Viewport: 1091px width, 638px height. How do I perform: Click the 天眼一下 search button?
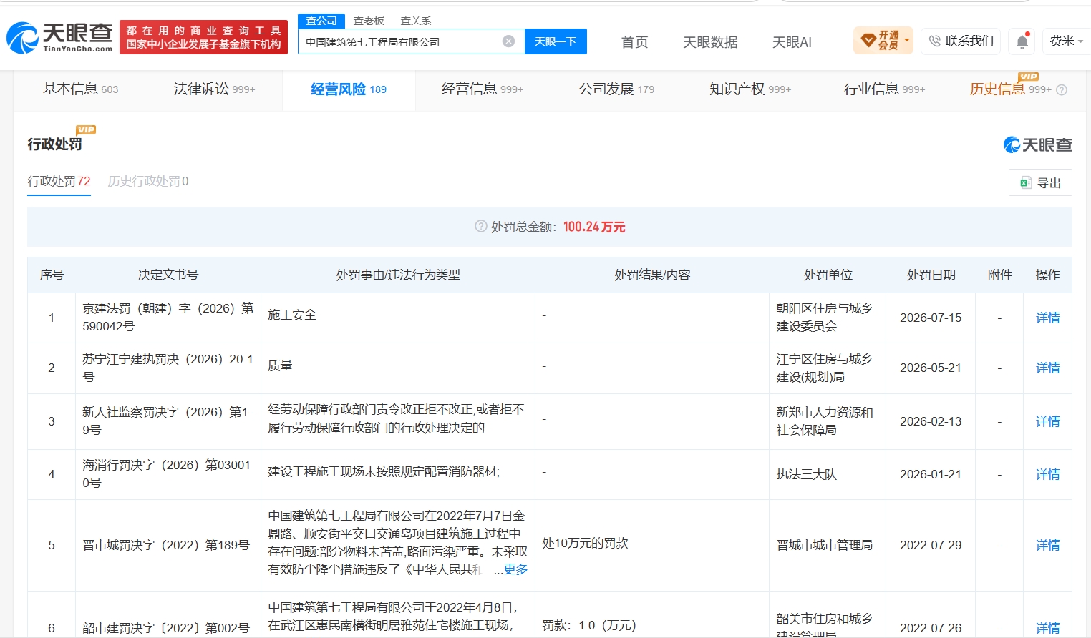[x=556, y=41]
